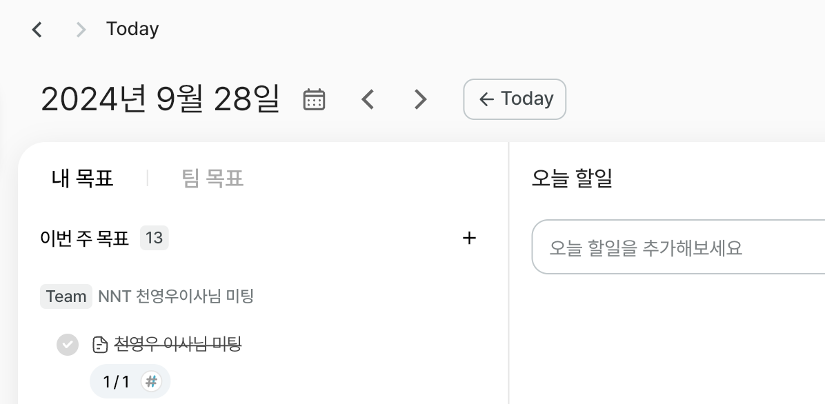Open the struck-through 천영우 이사님 미팅 task
The image size is (825, 404).
pyautogui.click(x=178, y=345)
